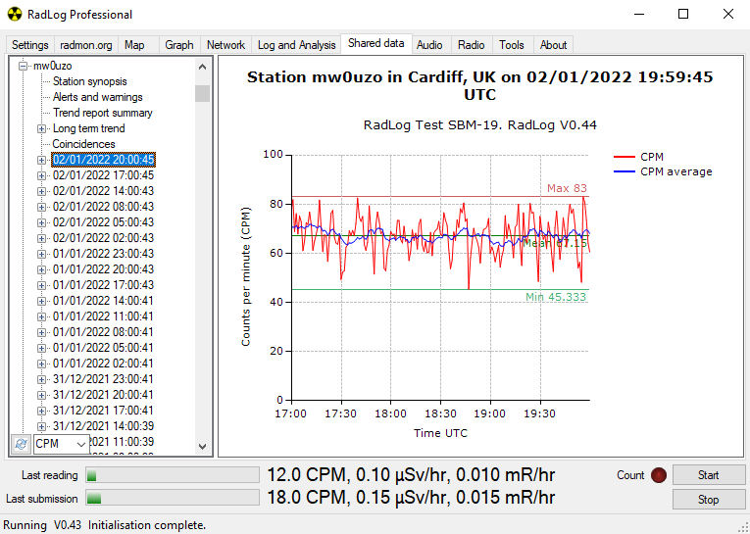This screenshot has height=534, width=750.
Task: Select the 01/01/2022 20:00:43 record
Action: [103, 269]
